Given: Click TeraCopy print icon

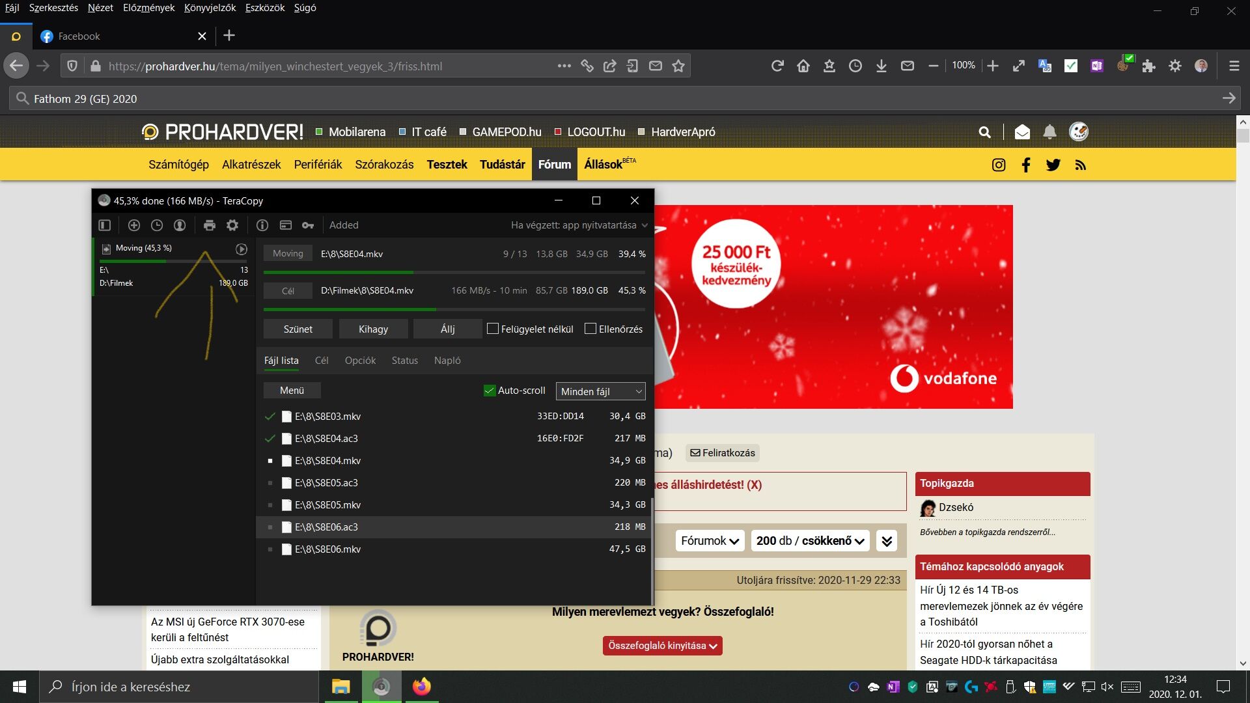Looking at the screenshot, I should 209,225.
